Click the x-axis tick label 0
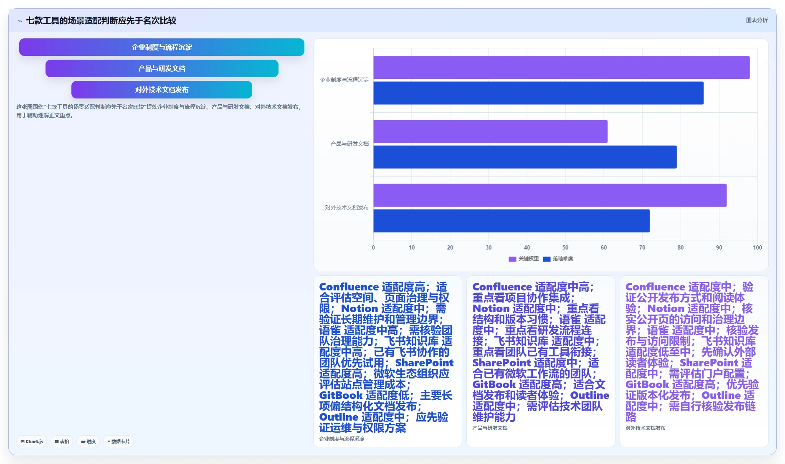This screenshot has height=464, width=785. tap(373, 247)
